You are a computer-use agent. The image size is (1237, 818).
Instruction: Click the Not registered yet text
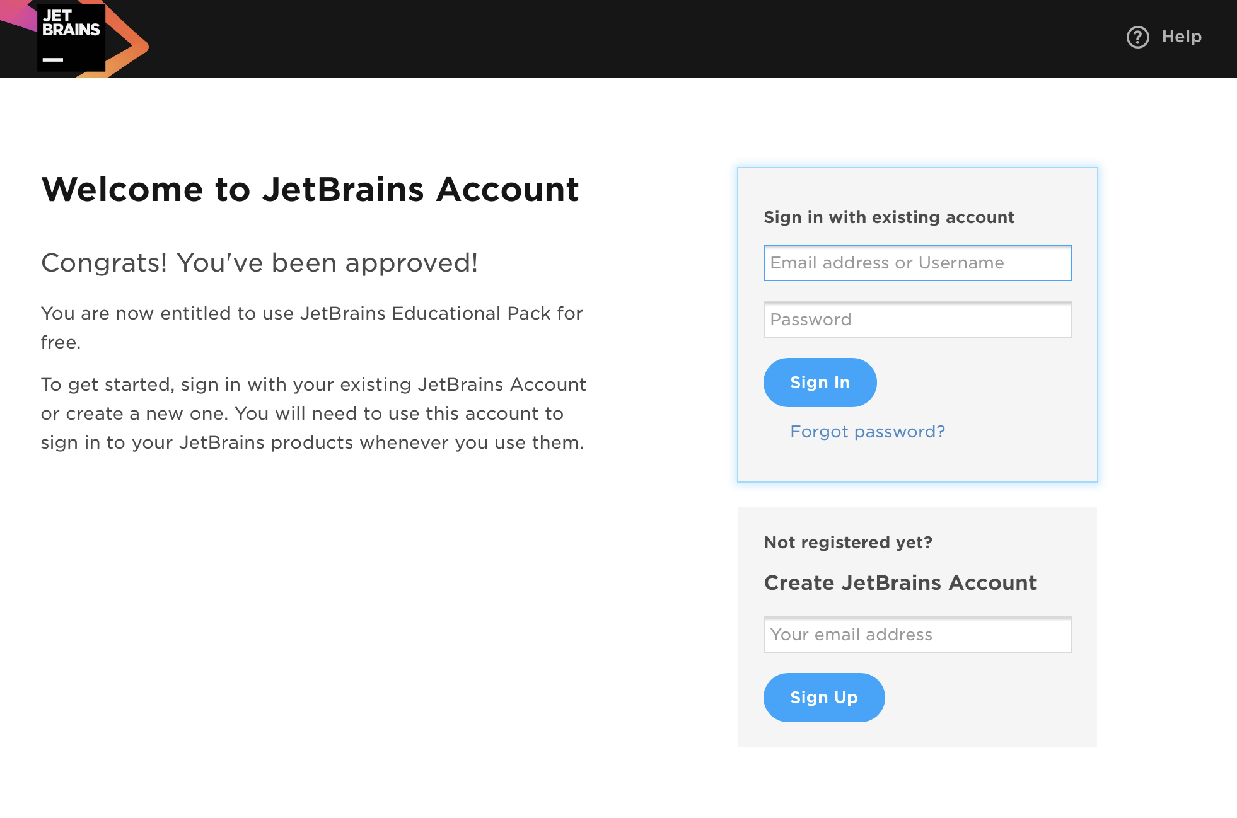[848, 542]
